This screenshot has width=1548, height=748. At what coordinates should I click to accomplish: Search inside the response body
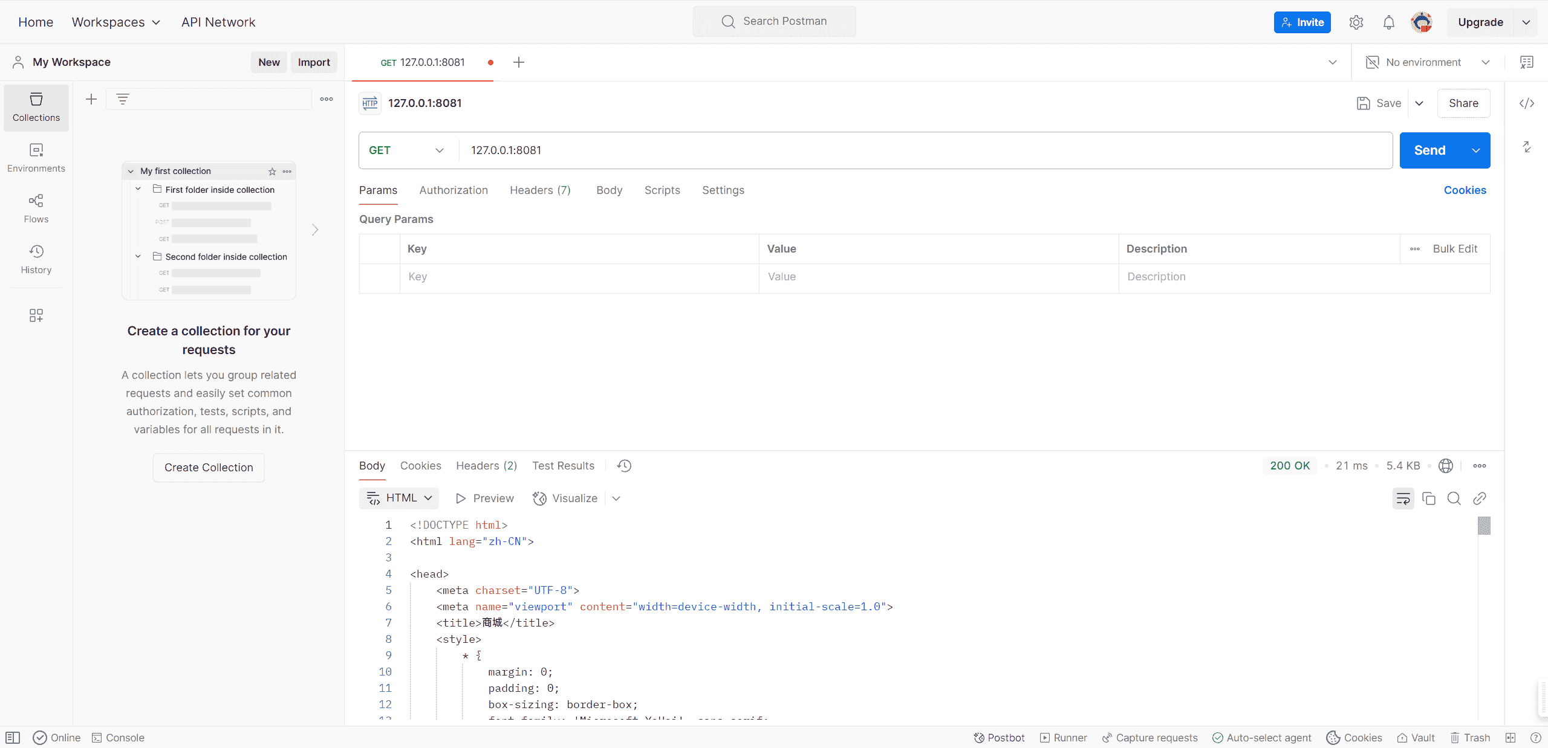1454,498
